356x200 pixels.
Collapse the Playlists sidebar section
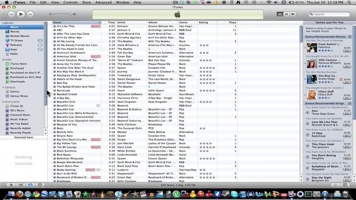tap(3, 102)
